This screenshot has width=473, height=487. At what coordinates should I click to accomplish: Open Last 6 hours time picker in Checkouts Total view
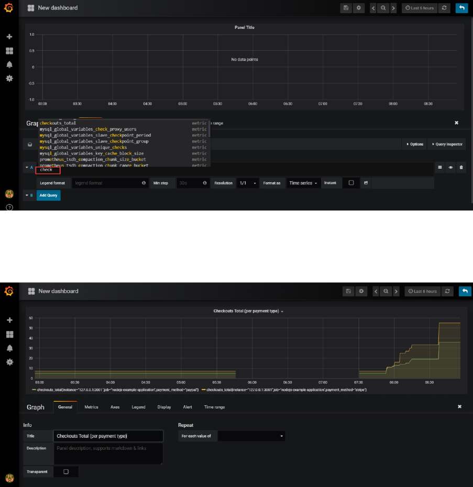tap(422, 291)
